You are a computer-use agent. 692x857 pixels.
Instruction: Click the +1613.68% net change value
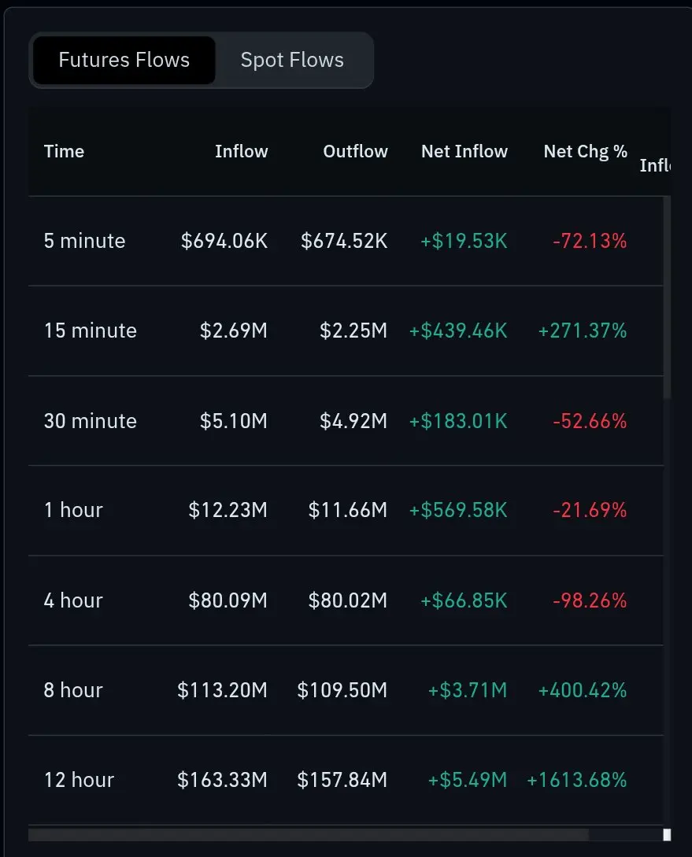click(x=576, y=780)
